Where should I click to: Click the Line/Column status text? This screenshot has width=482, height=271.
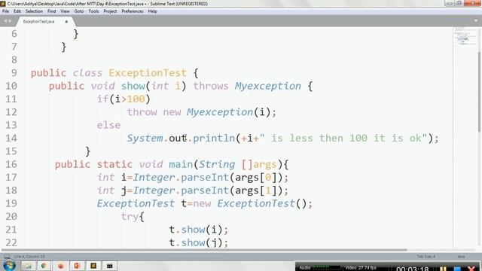(x=29, y=257)
